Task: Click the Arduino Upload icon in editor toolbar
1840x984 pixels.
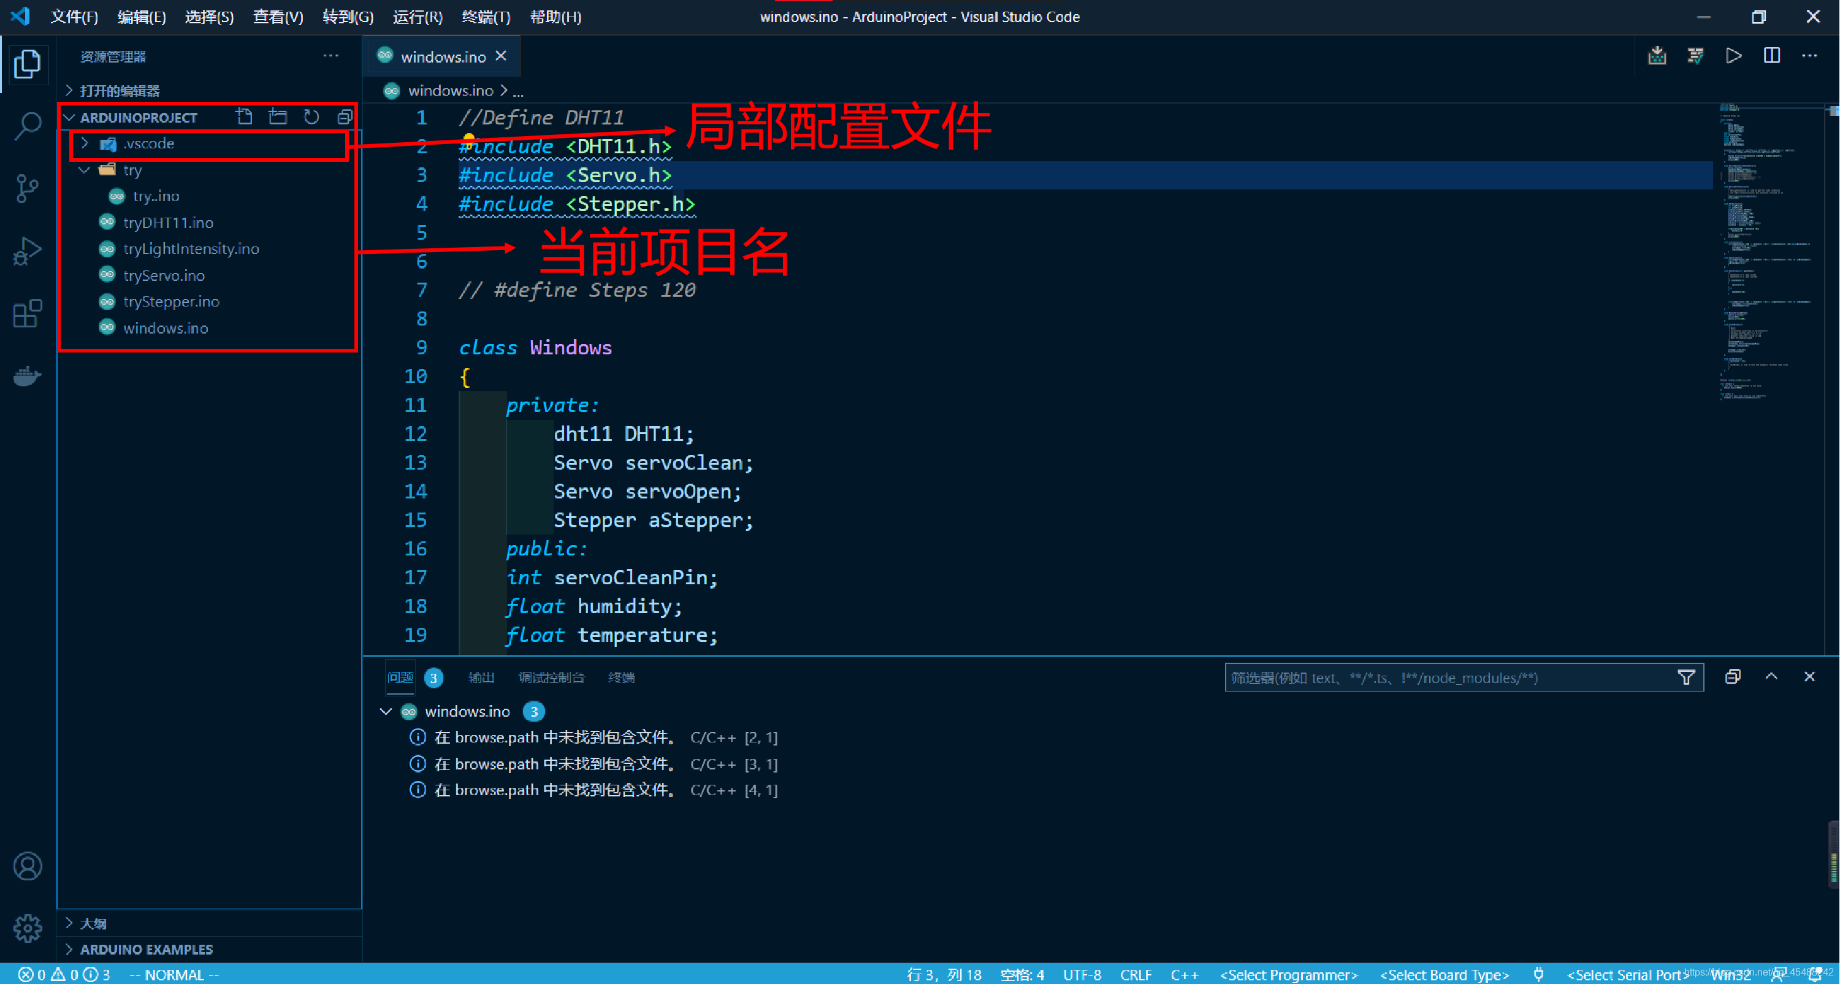Action: point(1657,56)
